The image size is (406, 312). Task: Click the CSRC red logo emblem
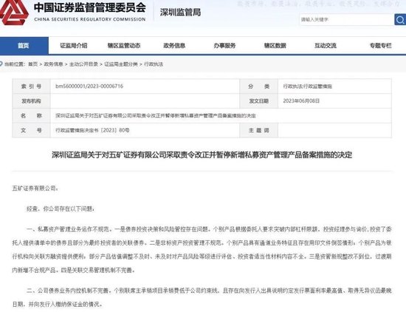coord(13,12)
